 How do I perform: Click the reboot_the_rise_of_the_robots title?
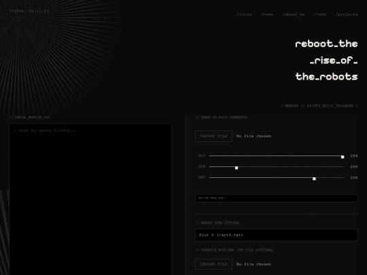click(x=326, y=60)
